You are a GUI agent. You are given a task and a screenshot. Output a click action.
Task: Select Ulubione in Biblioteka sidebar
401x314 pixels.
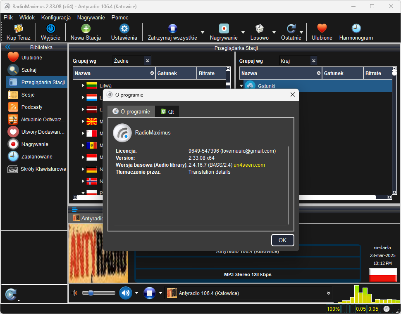[37, 57]
